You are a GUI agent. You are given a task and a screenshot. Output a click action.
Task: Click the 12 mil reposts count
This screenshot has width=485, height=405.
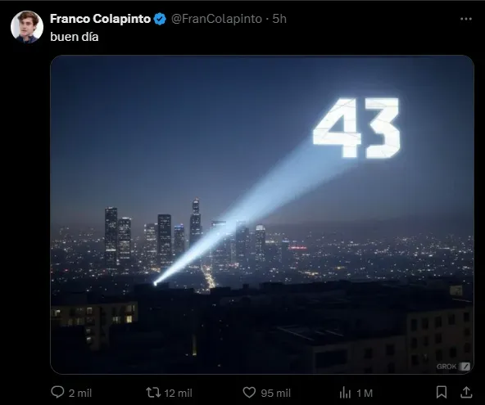[178, 394]
